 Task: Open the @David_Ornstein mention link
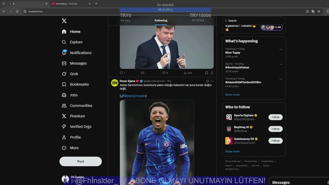(x=135, y=96)
